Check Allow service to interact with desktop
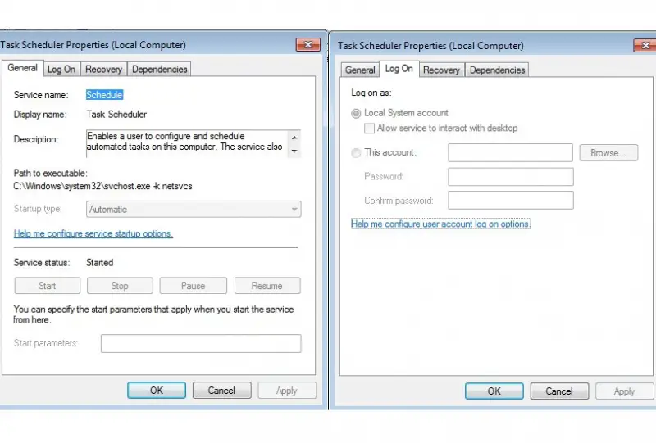The width and height of the screenshot is (656, 443). pyautogui.click(x=370, y=129)
